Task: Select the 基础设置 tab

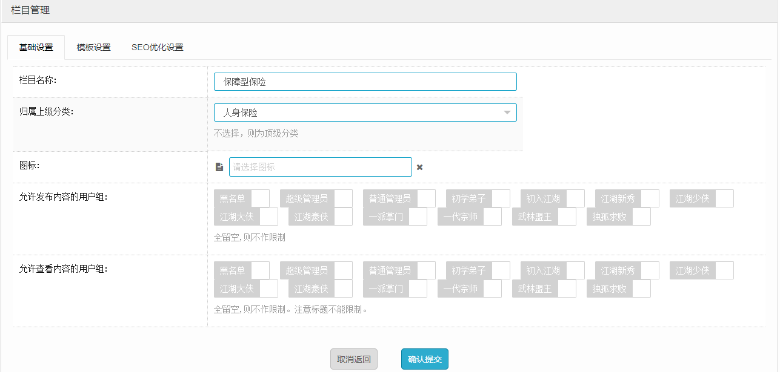Action: coord(36,47)
